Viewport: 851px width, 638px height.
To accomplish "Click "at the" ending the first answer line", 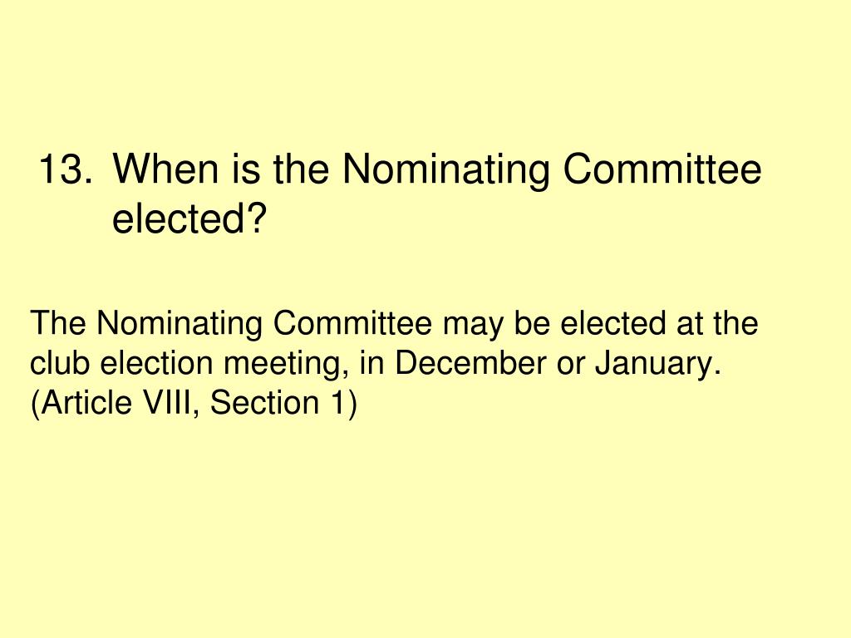I will 717,323.
